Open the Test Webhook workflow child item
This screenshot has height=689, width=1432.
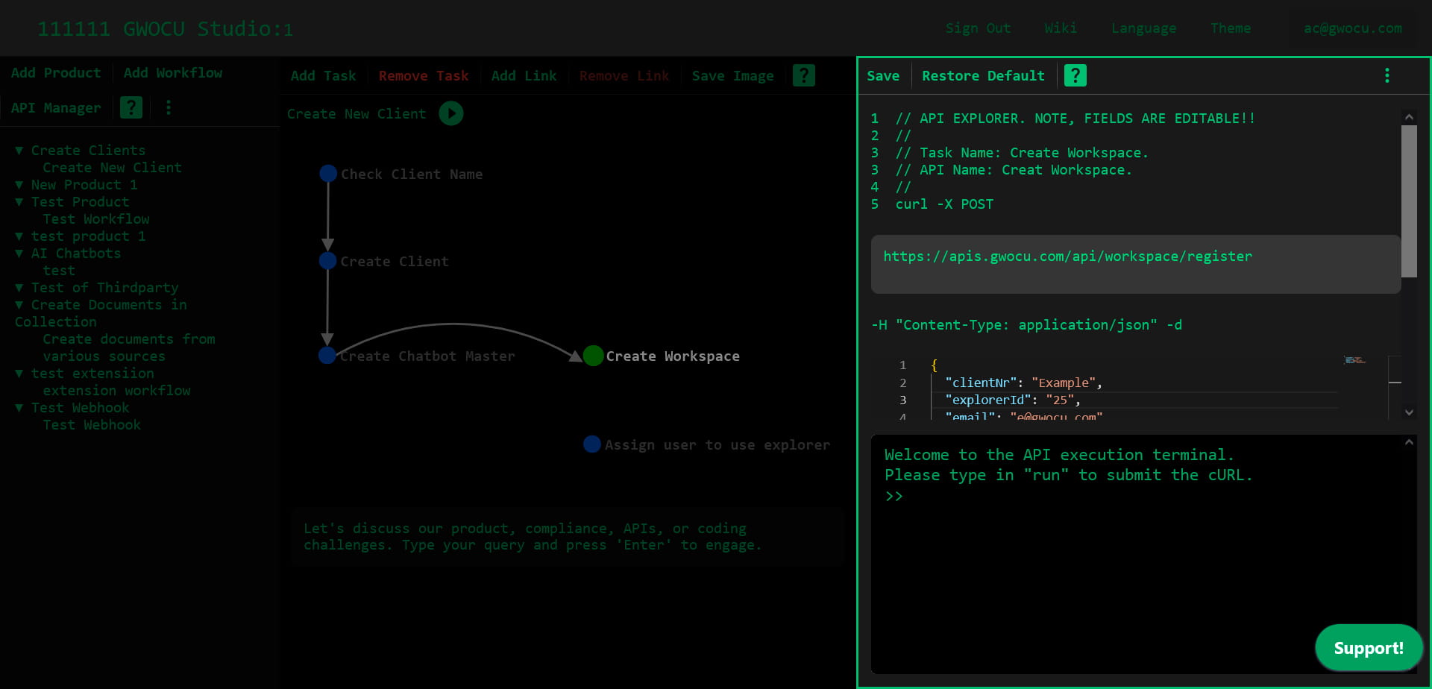[92, 425]
